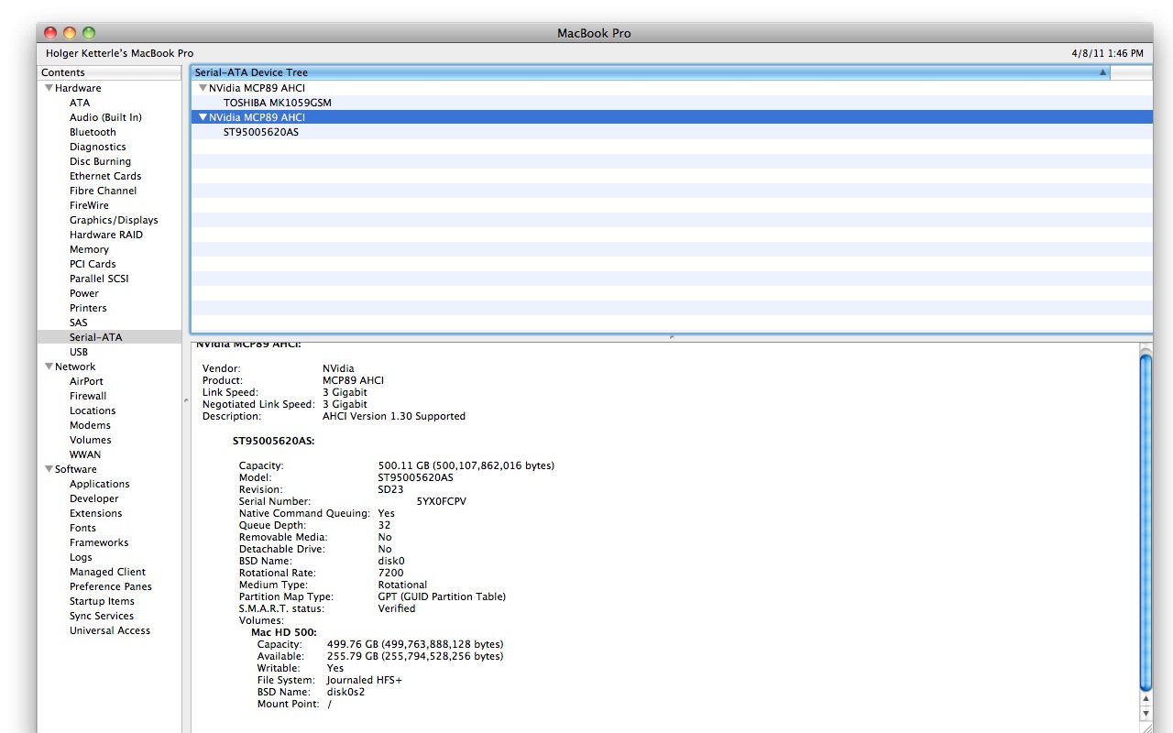
Task: Select Hardware RAID entry
Action: coord(106,235)
